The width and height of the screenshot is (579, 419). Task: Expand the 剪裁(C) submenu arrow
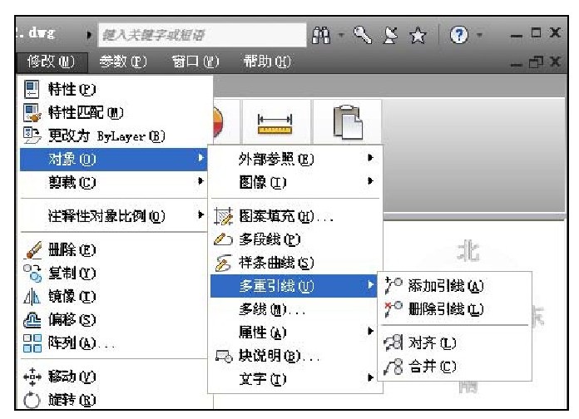(200, 181)
